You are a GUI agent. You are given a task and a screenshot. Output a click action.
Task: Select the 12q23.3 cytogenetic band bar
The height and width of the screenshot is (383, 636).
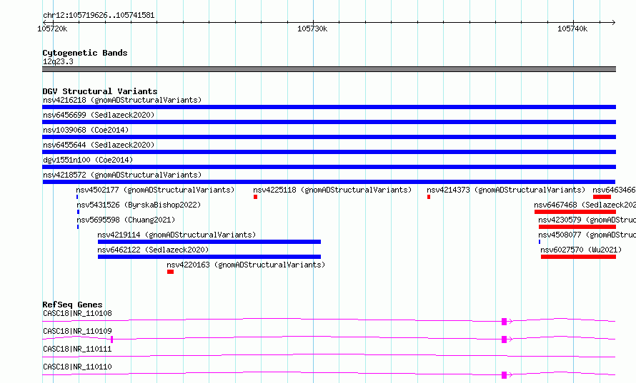coord(329,69)
